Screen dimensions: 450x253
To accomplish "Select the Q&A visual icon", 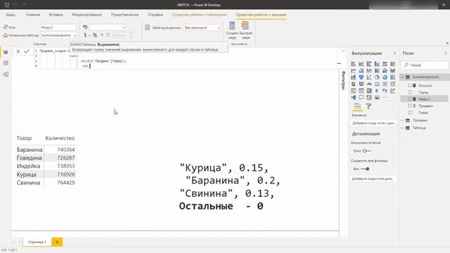I will click(x=361, y=98).
